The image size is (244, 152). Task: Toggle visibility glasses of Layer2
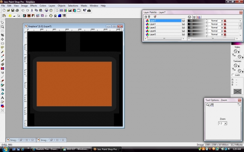[x=183, y=28]
